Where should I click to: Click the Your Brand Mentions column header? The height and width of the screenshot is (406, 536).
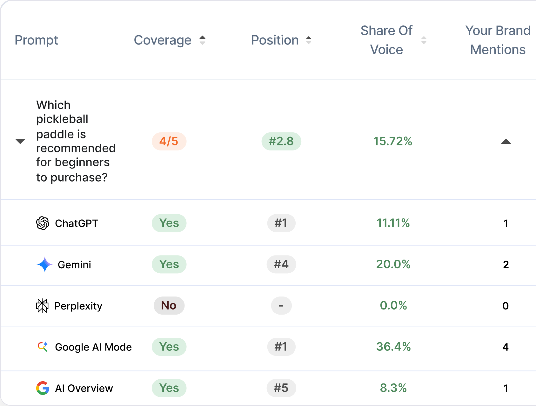click(x=498, y=40)
